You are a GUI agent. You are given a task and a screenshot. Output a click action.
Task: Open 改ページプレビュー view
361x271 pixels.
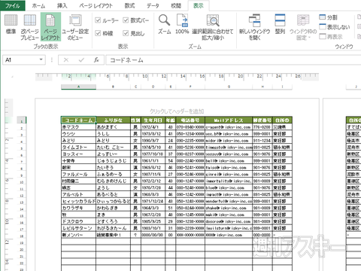(x=29, y=27)
